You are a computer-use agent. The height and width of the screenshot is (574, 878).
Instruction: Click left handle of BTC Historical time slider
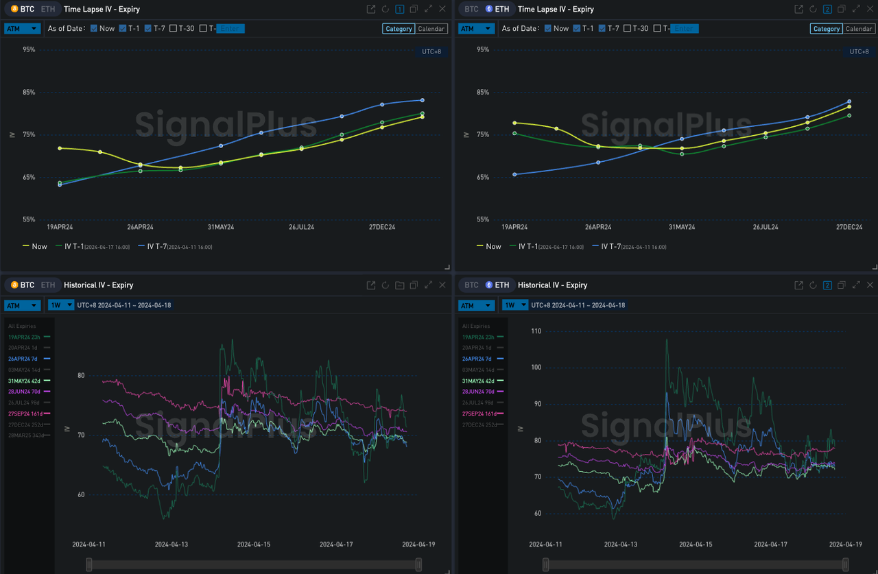88,564
